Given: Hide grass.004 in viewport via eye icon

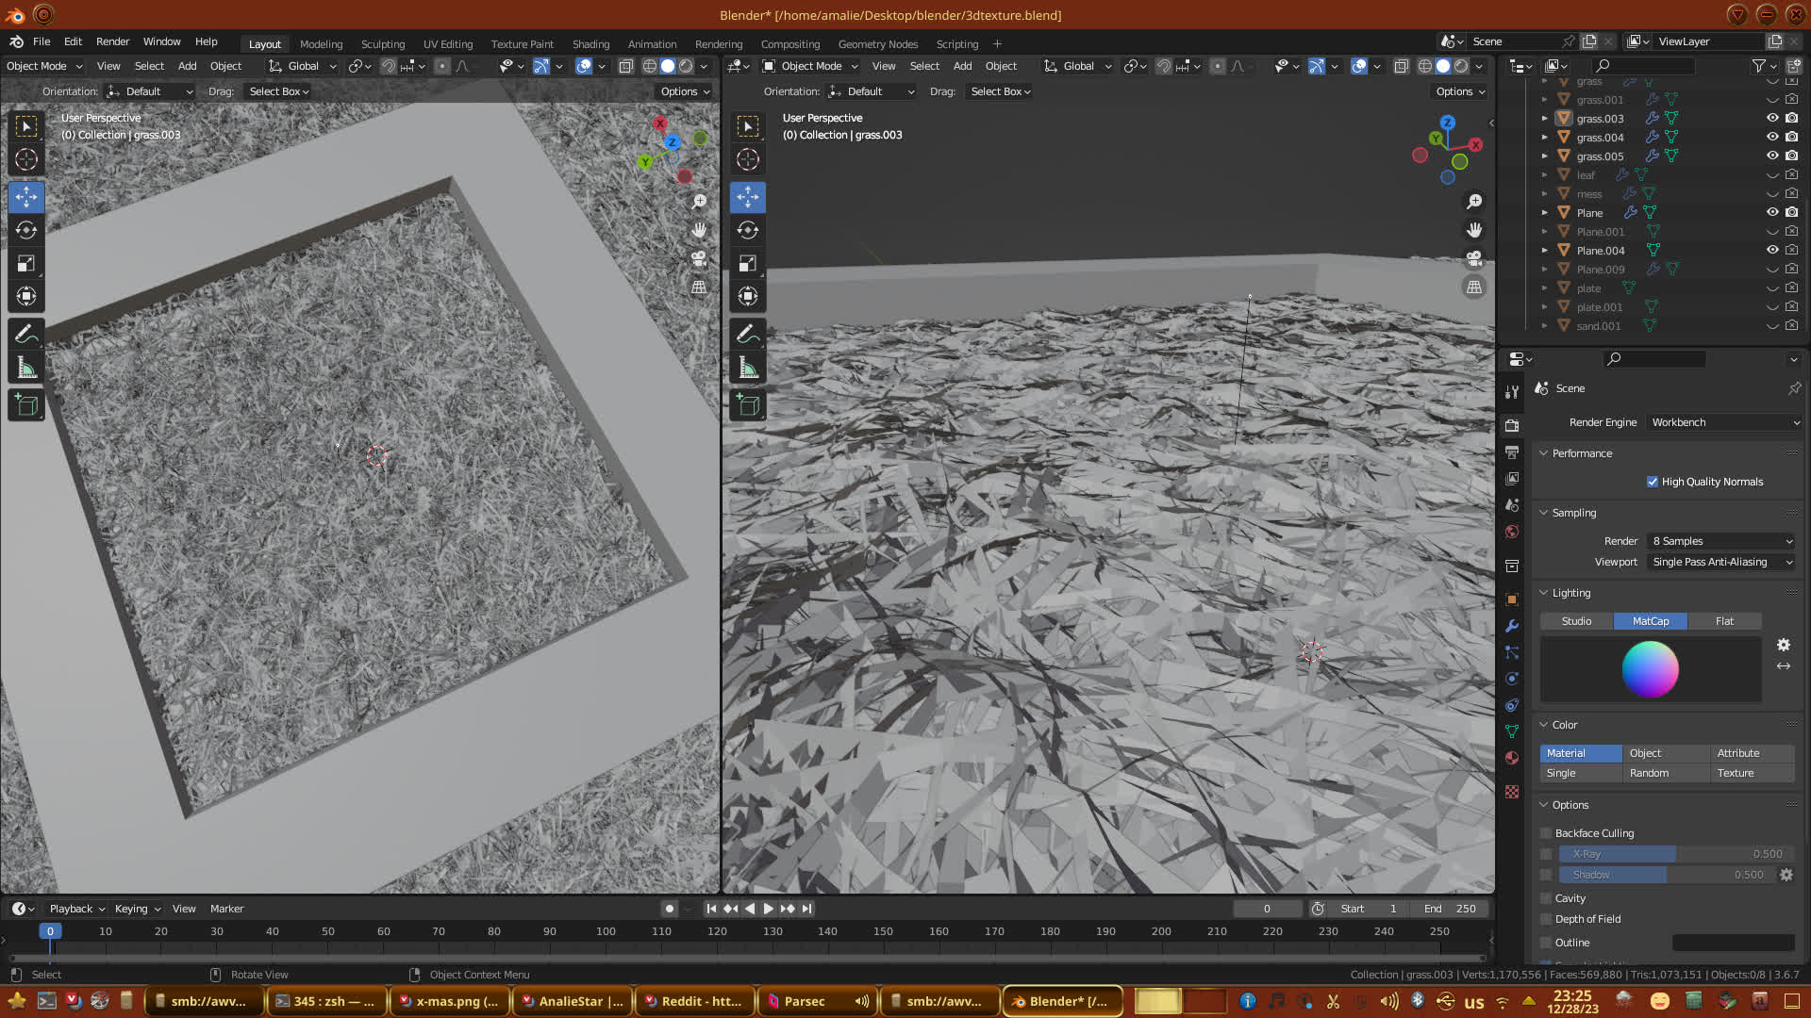Looking at the screenshot, I should tap(1772, 138).
